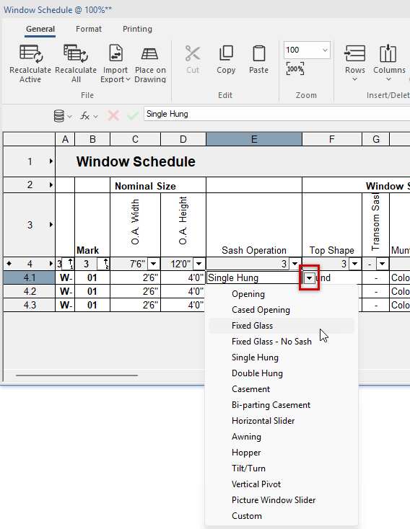Image resolution: width=410 pixels, height=529 pixels.
Task: Open the Import Export menu icon
Action: click(x=115, y=53)
